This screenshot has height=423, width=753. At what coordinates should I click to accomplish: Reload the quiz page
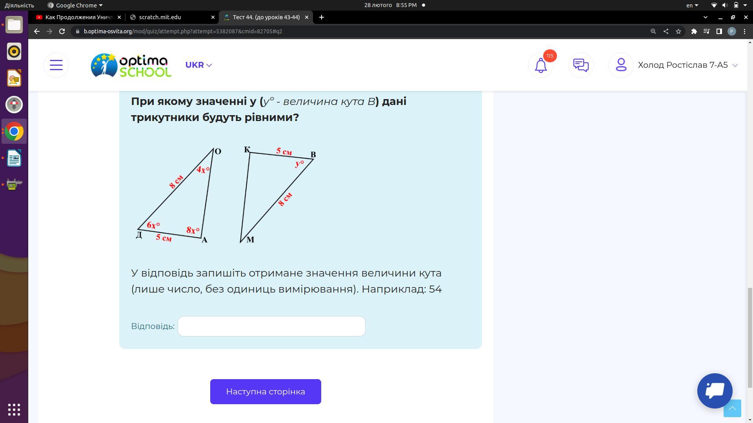(62, 31)
